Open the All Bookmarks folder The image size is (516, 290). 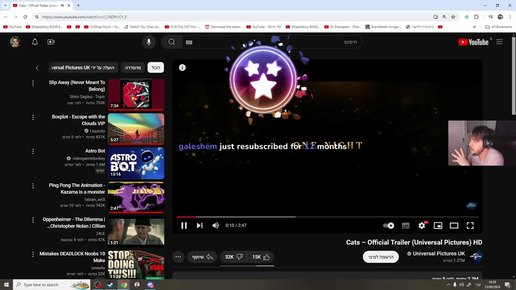coord(499,27)
